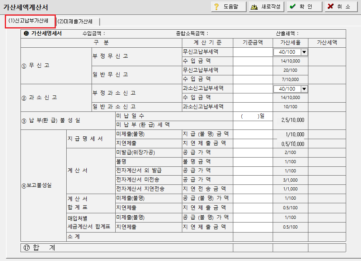Screen dimensions: 361x261
Task: Open the 부정무신고 40/100 rate dropdown arrow
Action: pos(304,52)
